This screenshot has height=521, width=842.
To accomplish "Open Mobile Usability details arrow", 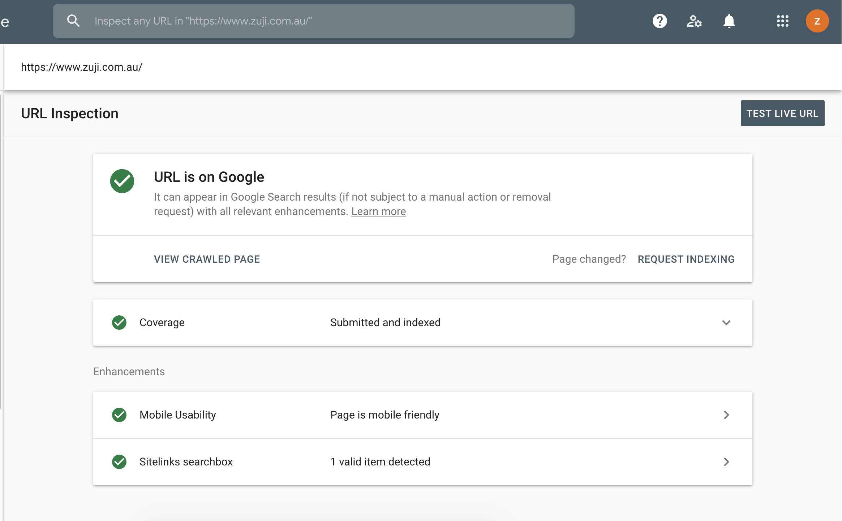I will point(726,415).
